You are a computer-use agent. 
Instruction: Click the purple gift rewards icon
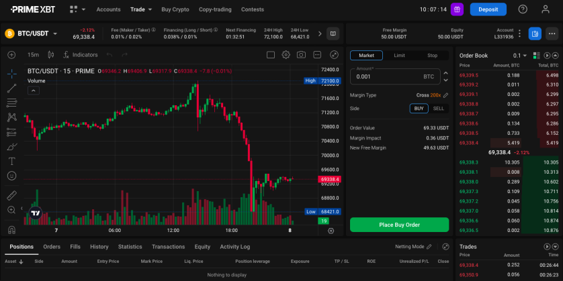[457, 9]
